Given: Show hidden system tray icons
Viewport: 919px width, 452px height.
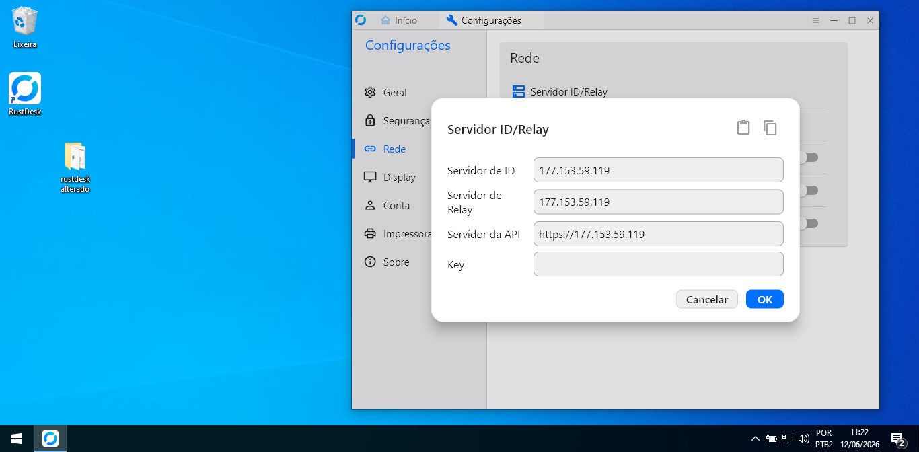Looking at the screenshot, I should click(x=755, y=439).
